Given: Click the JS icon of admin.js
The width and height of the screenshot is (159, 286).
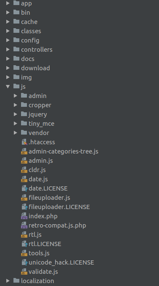Looking at the screenshot, I should (x=24, y=161).
